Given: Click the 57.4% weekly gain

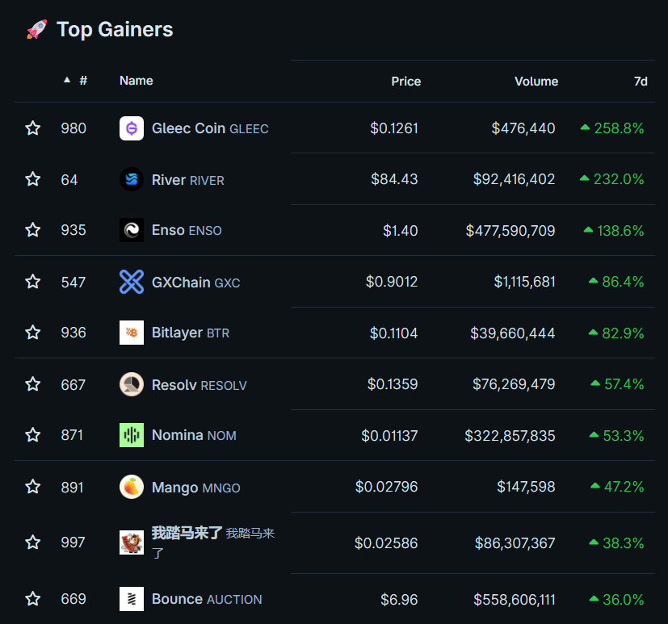Looking at the screenshot, I should (617, 384).
